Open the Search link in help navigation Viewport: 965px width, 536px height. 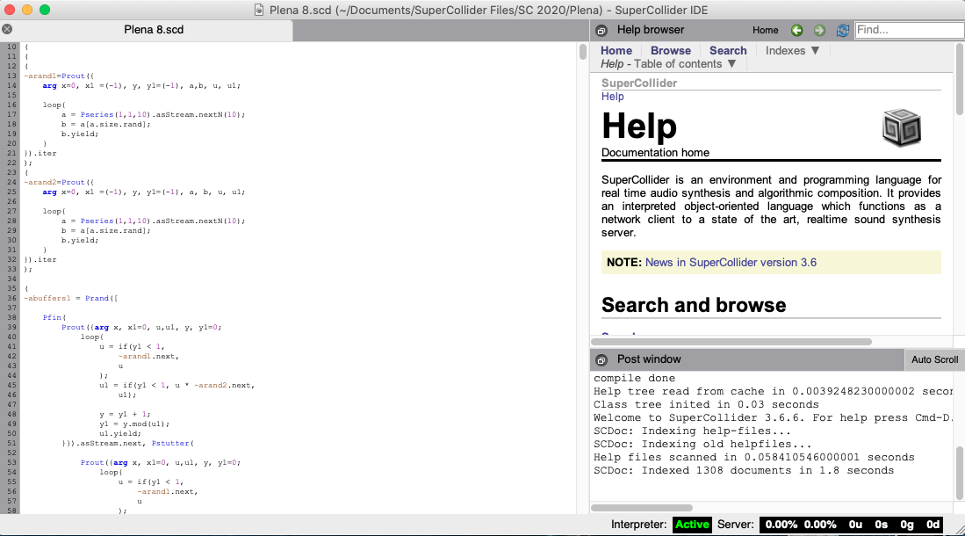click(x=727, y=50)
